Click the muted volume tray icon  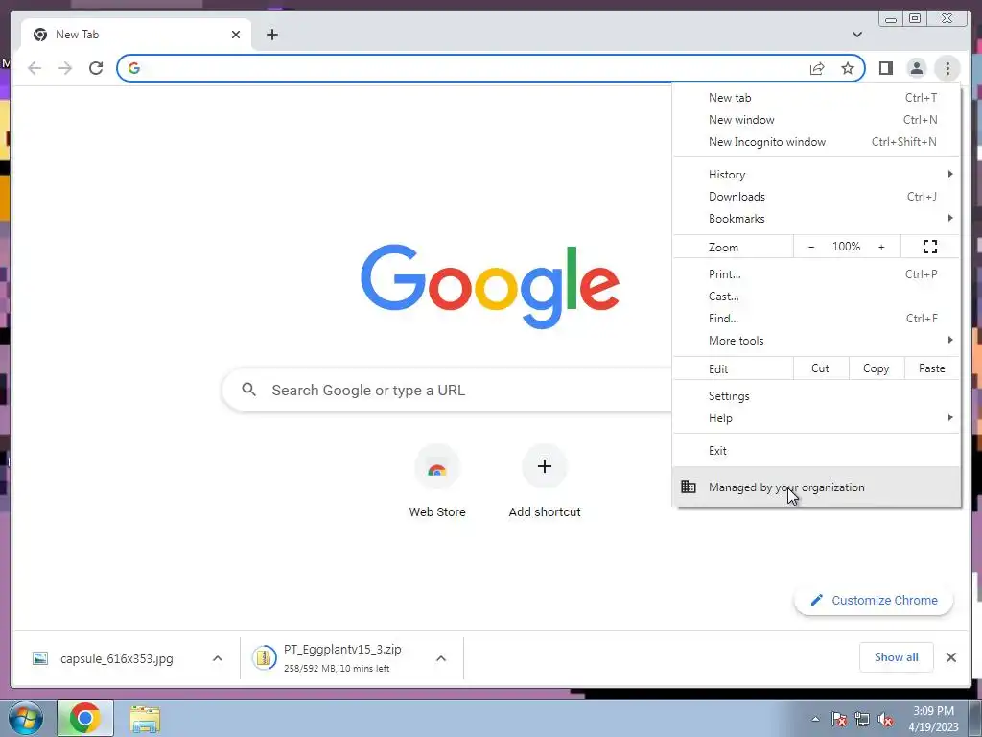point(885,719)
